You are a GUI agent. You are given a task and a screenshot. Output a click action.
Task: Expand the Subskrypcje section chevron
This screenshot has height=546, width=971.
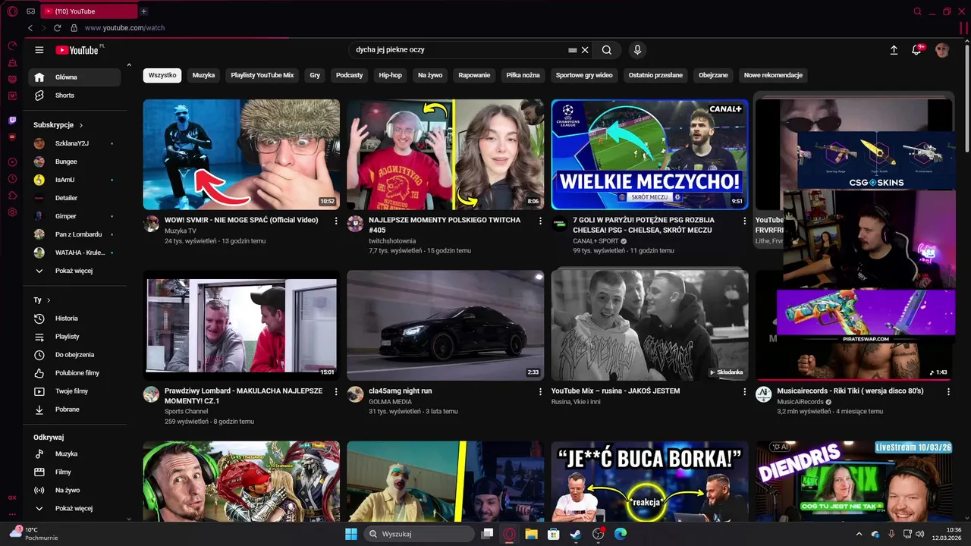[x=81, y=125]
